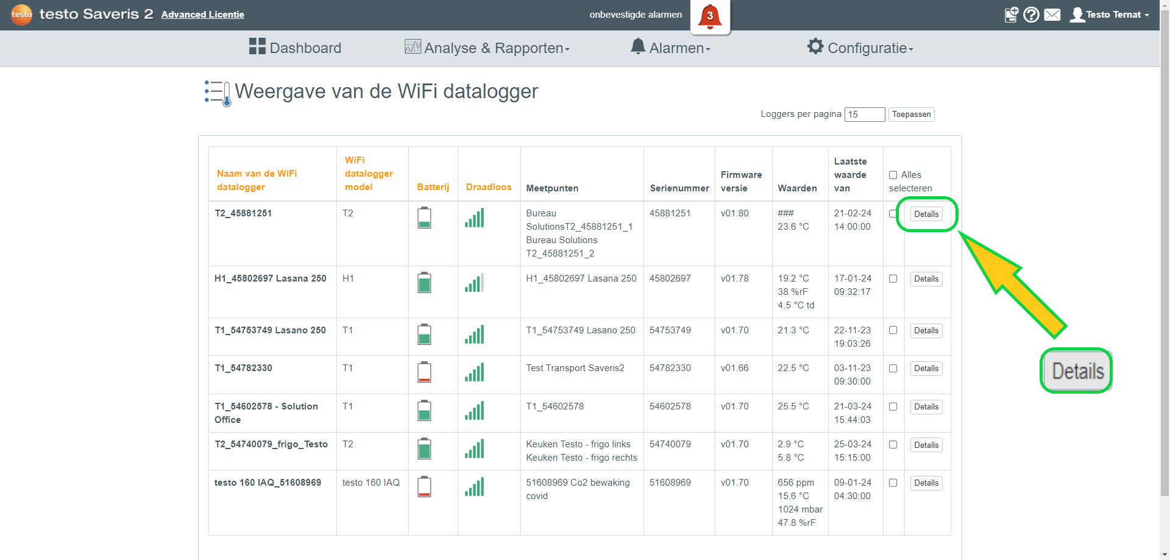Open Details for H1_45802697 Lasana 250
This screenshot has width=1170, height=560.
click(926, 278)
